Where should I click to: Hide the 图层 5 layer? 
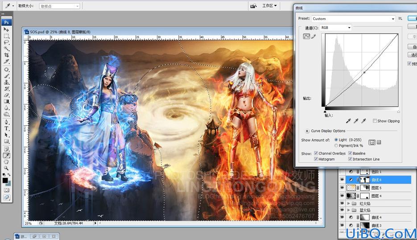click(342, 188)
